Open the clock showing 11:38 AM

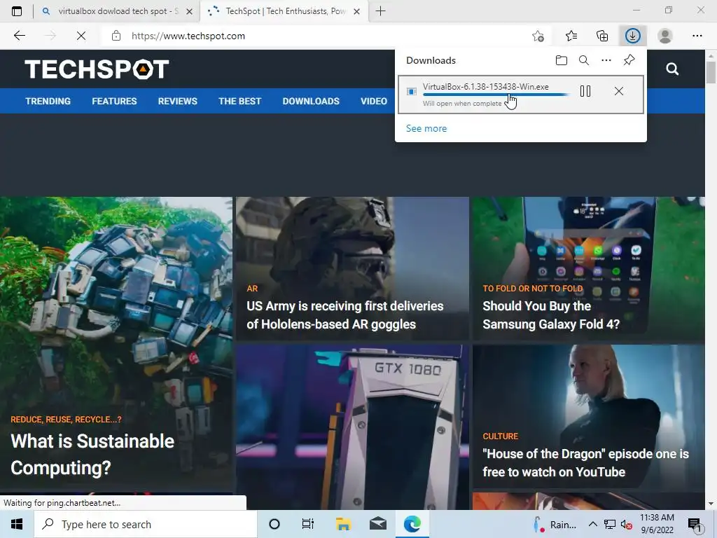pyautogui.click(x=657, y=524)
